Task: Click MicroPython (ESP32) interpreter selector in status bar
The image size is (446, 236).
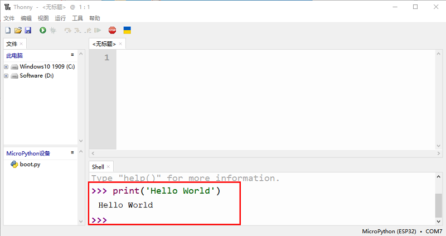Action: click(389, 231)
